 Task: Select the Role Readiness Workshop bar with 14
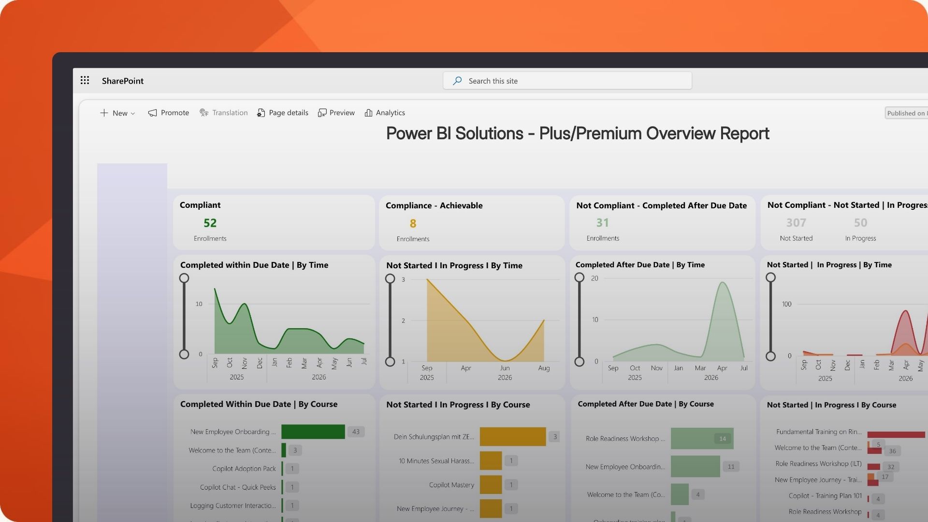pyautogui.click(x=702, y=438)
